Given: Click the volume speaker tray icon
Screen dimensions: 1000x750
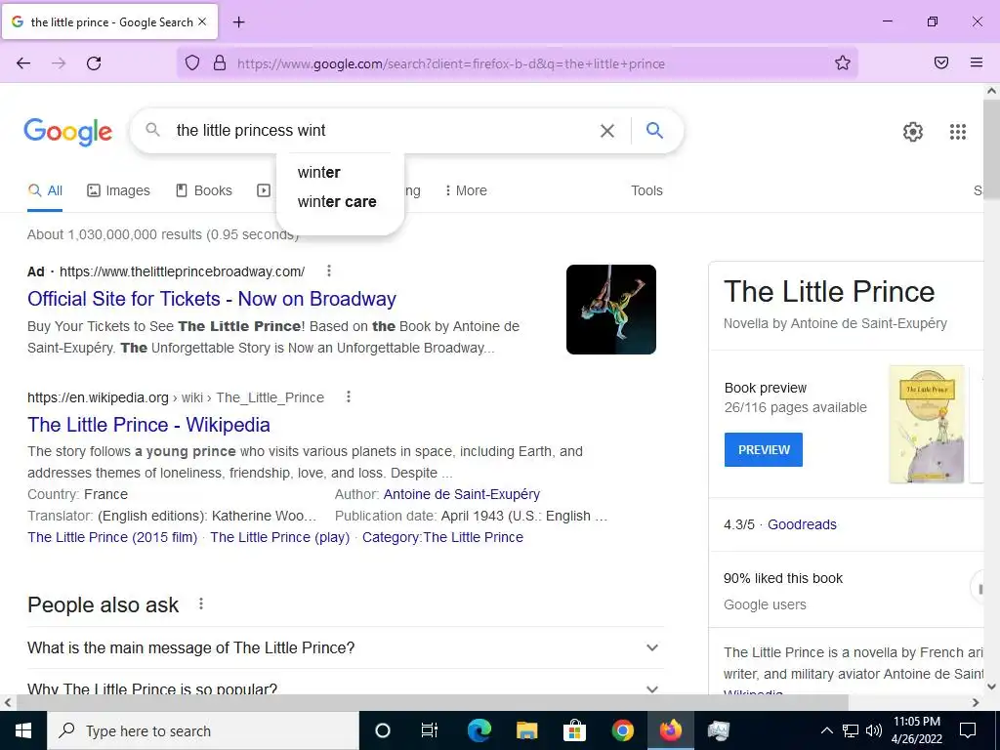Looking at the screenshot, I should click(874, 730).
